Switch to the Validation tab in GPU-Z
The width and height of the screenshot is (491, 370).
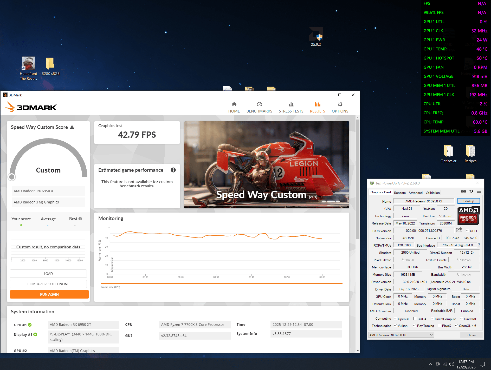[432, 193]
